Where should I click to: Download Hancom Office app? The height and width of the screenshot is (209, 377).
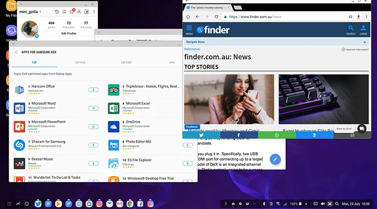point(93,90)
